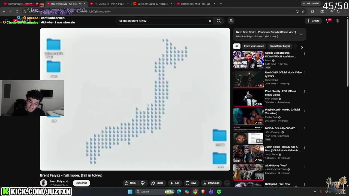Viewport: 349px width, 196px height.
Task: Close the Brent Faiyaz full moon tab
Action: (85, 4)
